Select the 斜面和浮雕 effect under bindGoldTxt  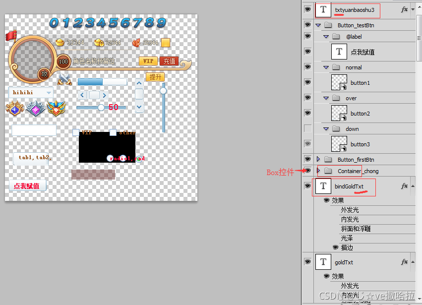pos(356,229)
